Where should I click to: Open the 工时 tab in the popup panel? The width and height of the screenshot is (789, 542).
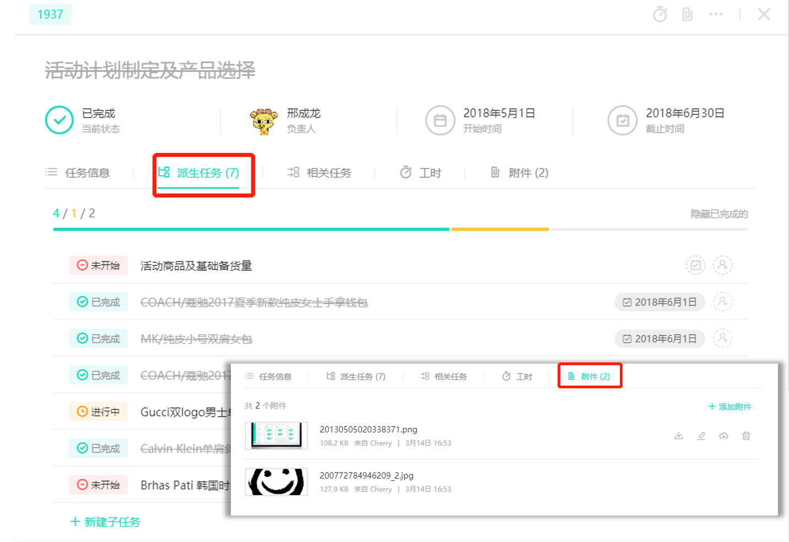point(517,376)
